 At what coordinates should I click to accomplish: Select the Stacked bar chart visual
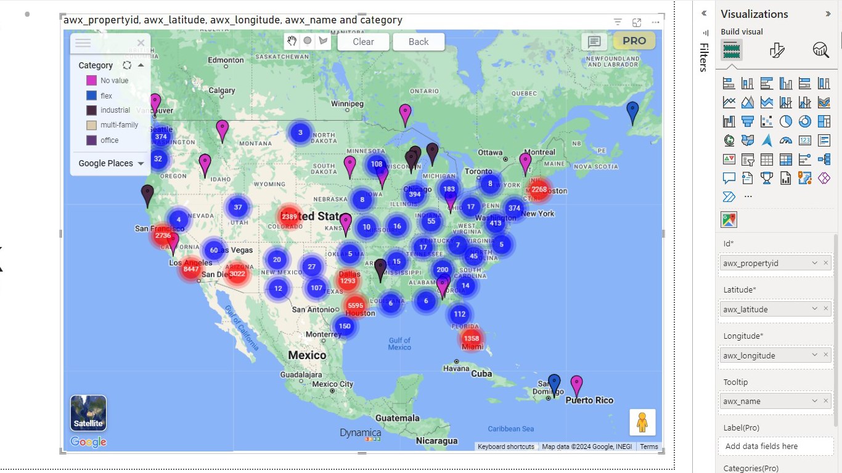click(x=729, y=83)
